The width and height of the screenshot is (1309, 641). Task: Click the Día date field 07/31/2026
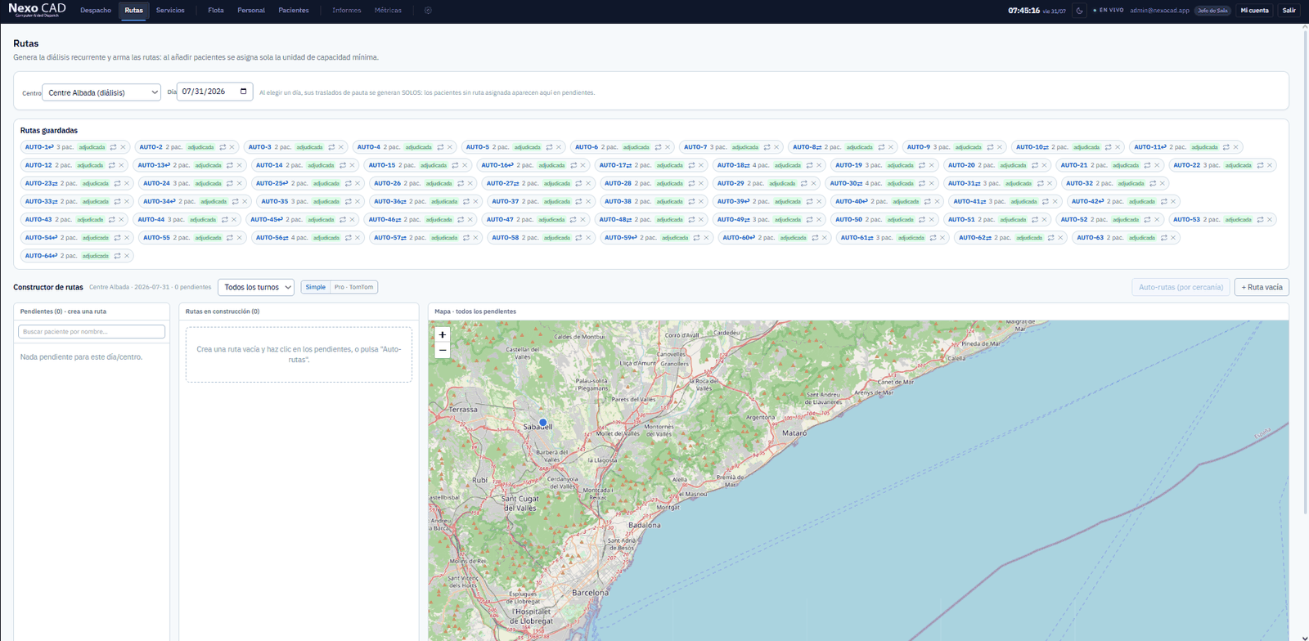[x=214, y=92]
